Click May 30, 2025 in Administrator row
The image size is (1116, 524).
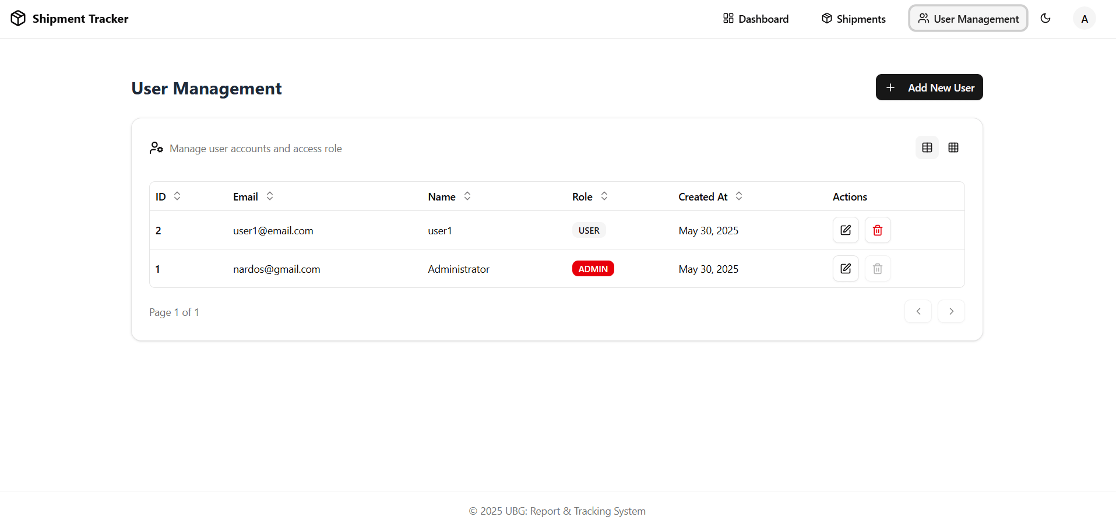709,269
